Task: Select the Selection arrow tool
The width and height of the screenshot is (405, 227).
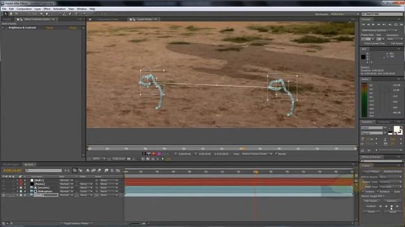Action: pos(6,14)
